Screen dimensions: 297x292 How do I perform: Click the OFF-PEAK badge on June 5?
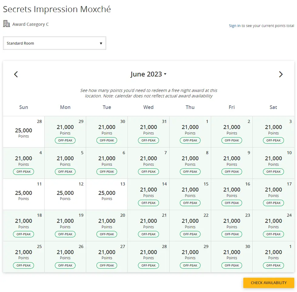click(65, 172)
